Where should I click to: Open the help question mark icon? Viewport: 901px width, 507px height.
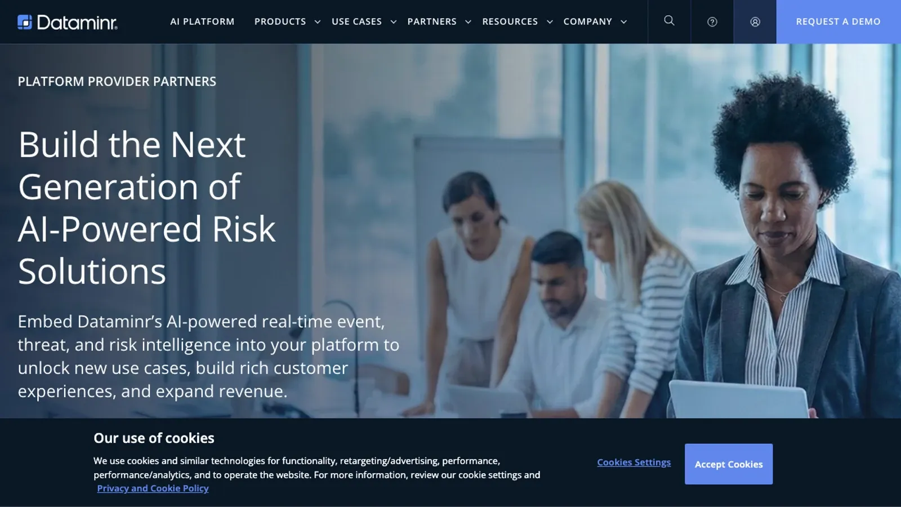pyautogui.click(x=712, y=22)
